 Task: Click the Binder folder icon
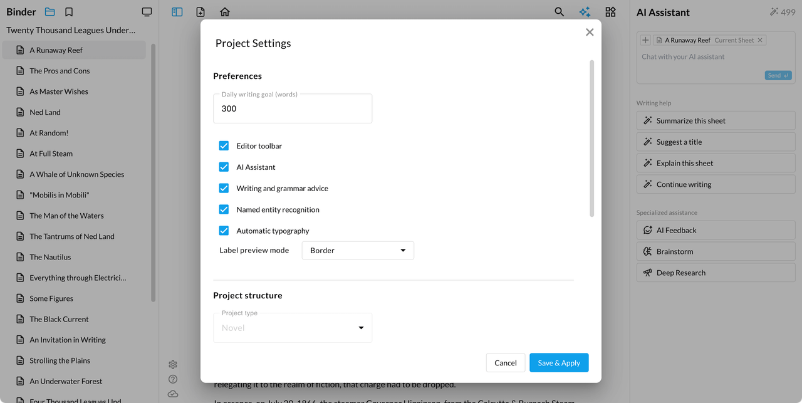tap(50, 12)
